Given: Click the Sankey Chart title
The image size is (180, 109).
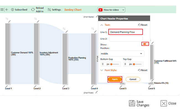Looking at the screenshot, I should point(73,10).
